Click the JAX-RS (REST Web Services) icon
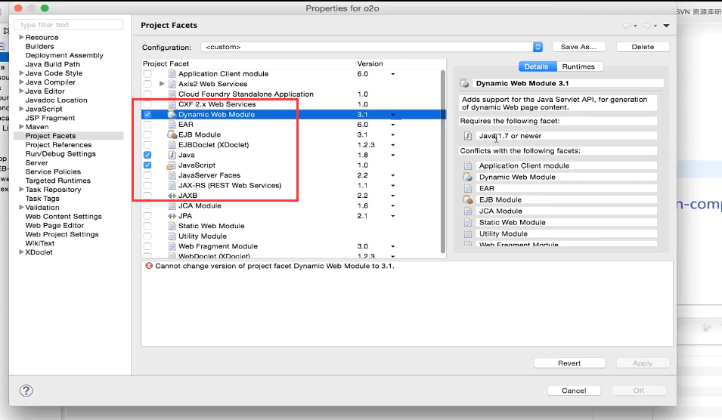The image size is (722, 420). click(172, 185)
